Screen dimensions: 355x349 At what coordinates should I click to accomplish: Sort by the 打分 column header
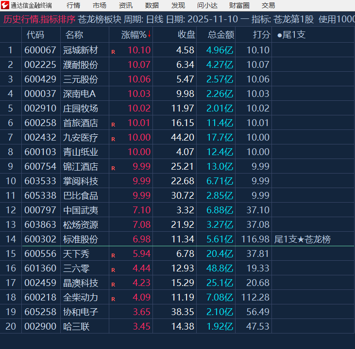click(261, 35)
